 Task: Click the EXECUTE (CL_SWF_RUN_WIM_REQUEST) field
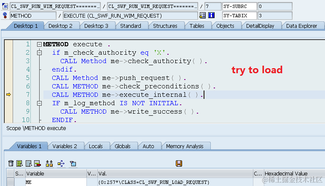(x=130, y=16)
